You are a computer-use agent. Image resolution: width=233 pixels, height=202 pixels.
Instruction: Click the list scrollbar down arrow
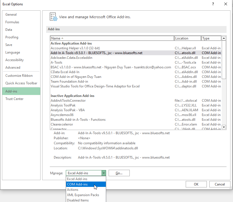pyautogui.click(x=224, y=127)
